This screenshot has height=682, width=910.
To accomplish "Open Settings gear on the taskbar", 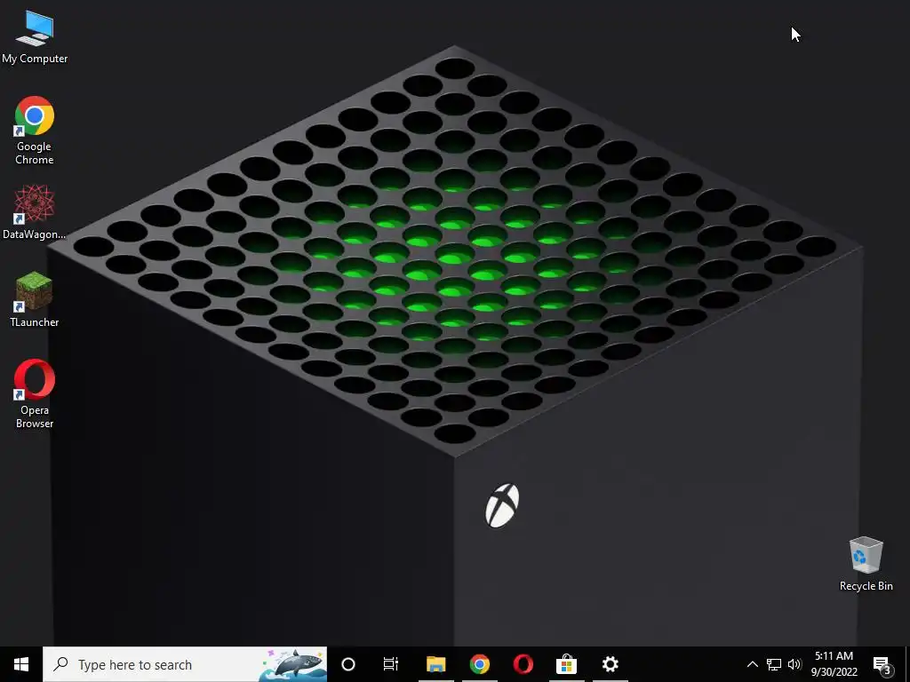I will tap(610, 664).
